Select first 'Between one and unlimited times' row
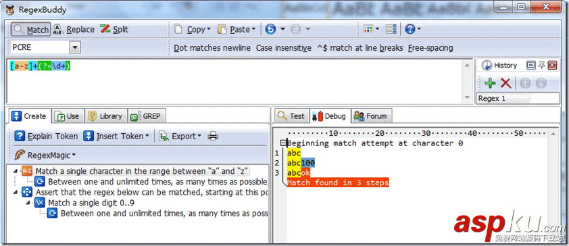Viewport: 569px width, 246px height. (x=158, y=181)
